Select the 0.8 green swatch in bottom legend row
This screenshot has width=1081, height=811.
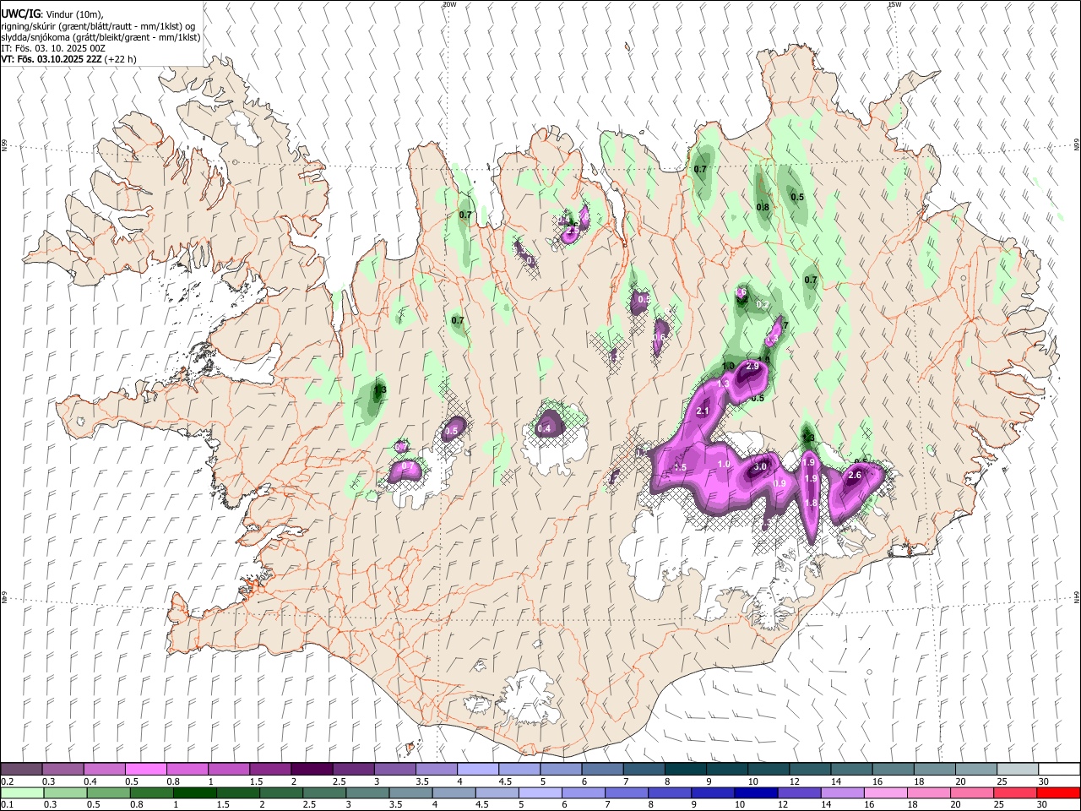coord(152,792)
